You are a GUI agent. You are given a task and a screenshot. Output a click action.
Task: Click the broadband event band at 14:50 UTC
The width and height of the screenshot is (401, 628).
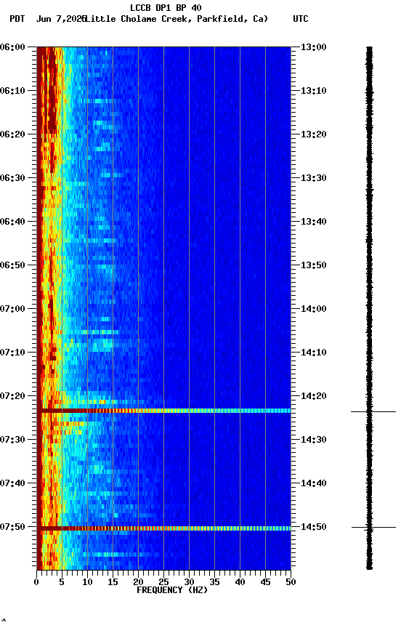click(x=163, y=528)
